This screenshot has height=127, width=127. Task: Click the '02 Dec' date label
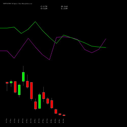[x=55, y=121]
